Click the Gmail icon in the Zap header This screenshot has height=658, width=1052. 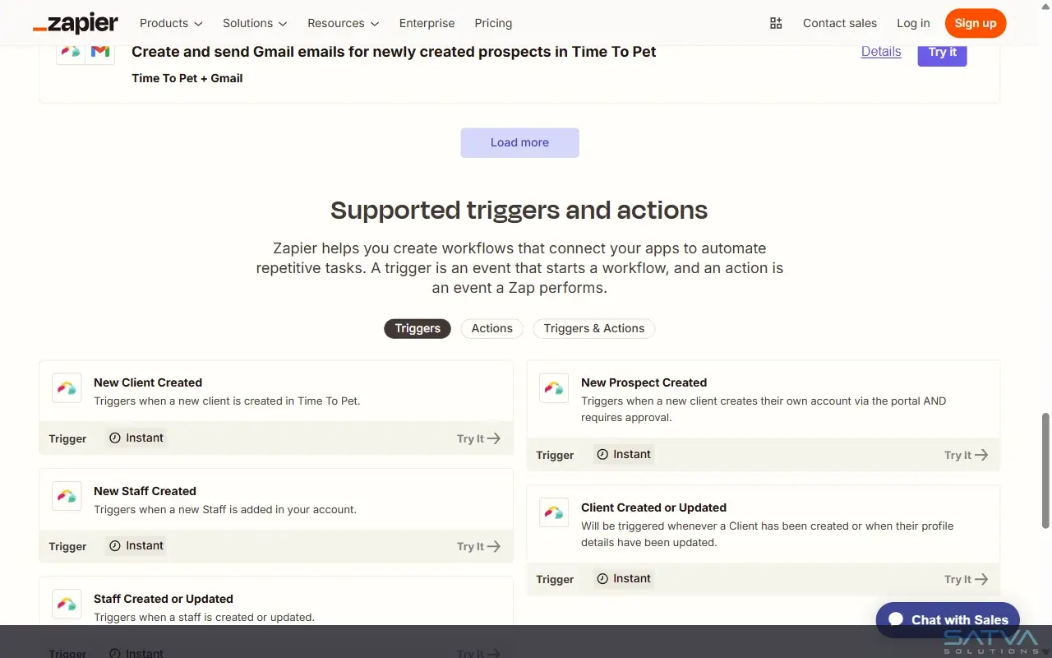99,51
